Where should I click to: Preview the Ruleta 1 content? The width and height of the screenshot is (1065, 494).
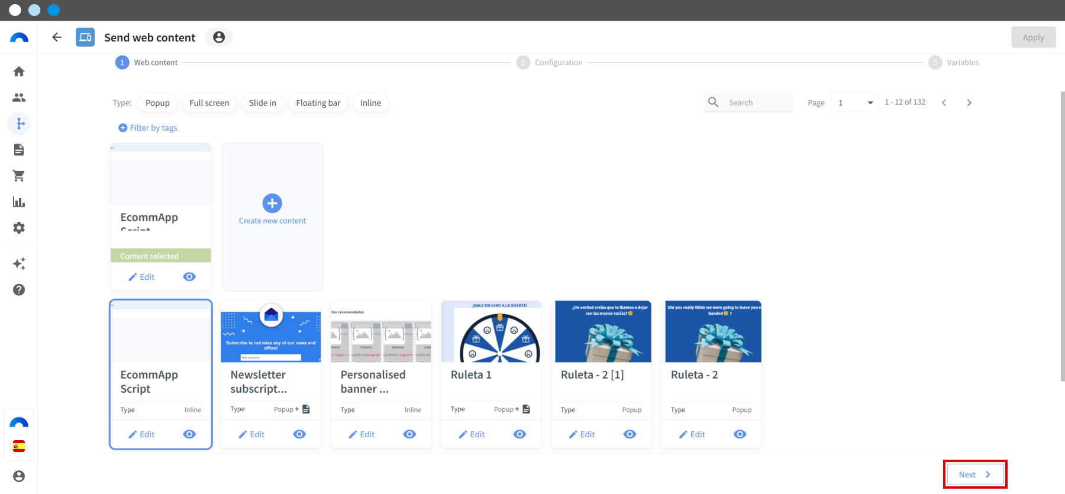(519, 434)
